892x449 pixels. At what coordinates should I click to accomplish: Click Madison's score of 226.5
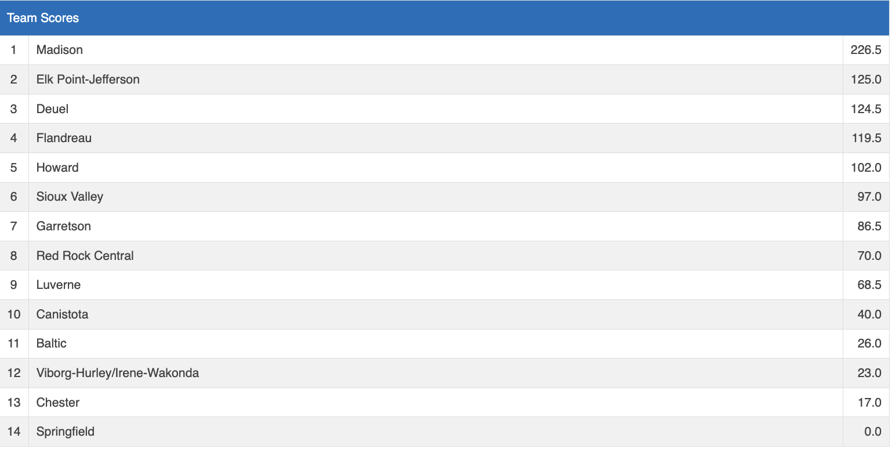pyautogui.click(x=866, y=50)
